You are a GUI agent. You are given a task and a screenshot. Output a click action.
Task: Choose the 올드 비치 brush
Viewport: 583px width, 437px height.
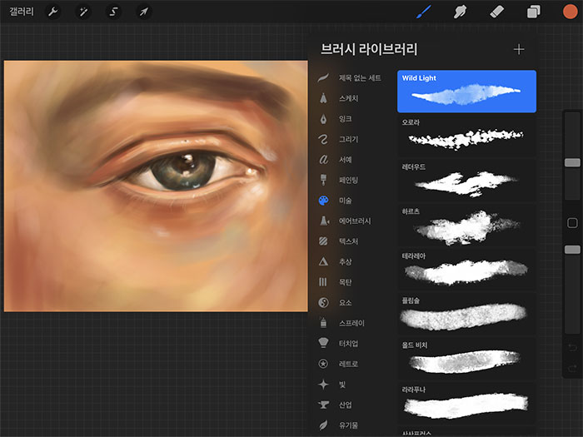[x=466, y=359]
